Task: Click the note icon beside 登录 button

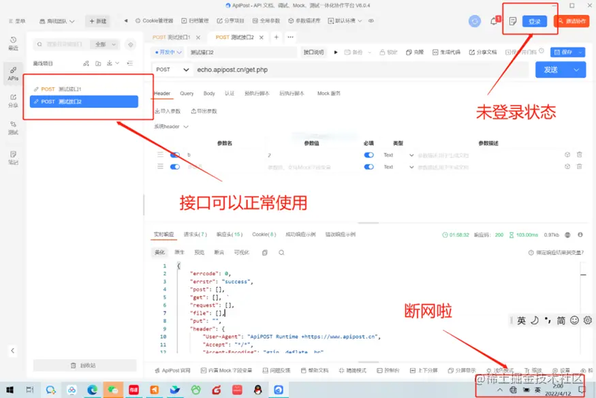Action: point(512,21)
